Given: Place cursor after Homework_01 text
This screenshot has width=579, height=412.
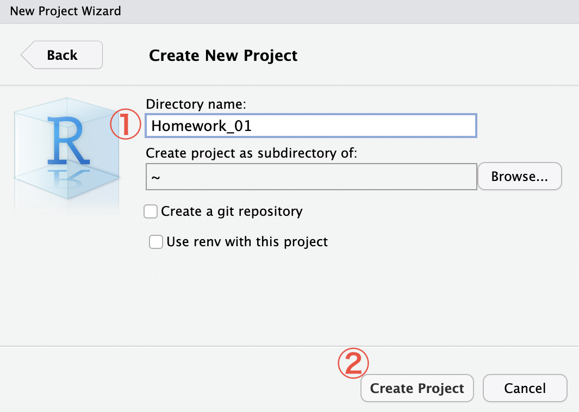Looking at the screenshot, I should click(253, 126).
